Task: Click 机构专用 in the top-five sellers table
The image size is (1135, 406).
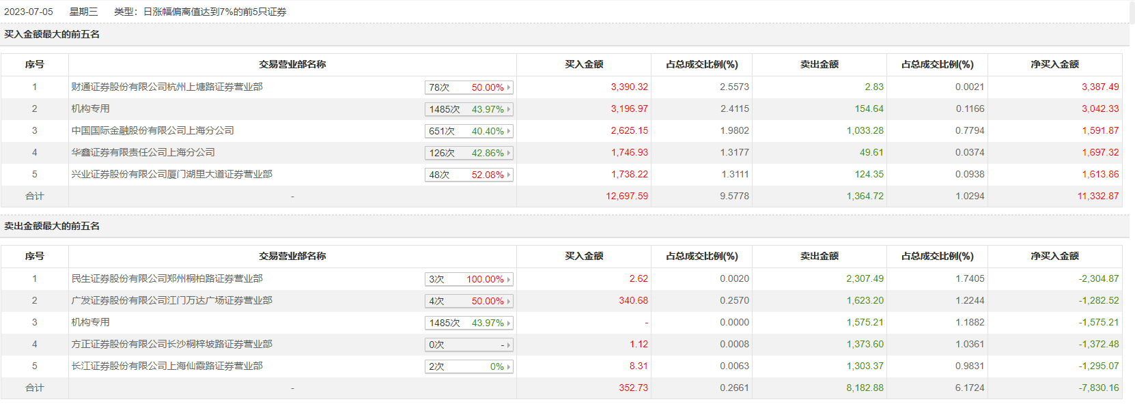Action: tap(91, 323)
